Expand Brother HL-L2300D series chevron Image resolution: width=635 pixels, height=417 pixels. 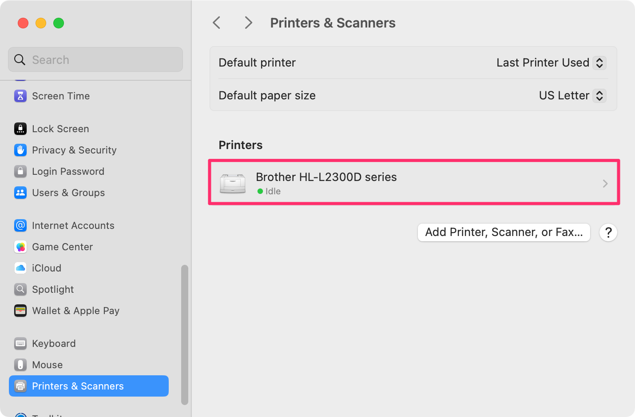[605, 184]
